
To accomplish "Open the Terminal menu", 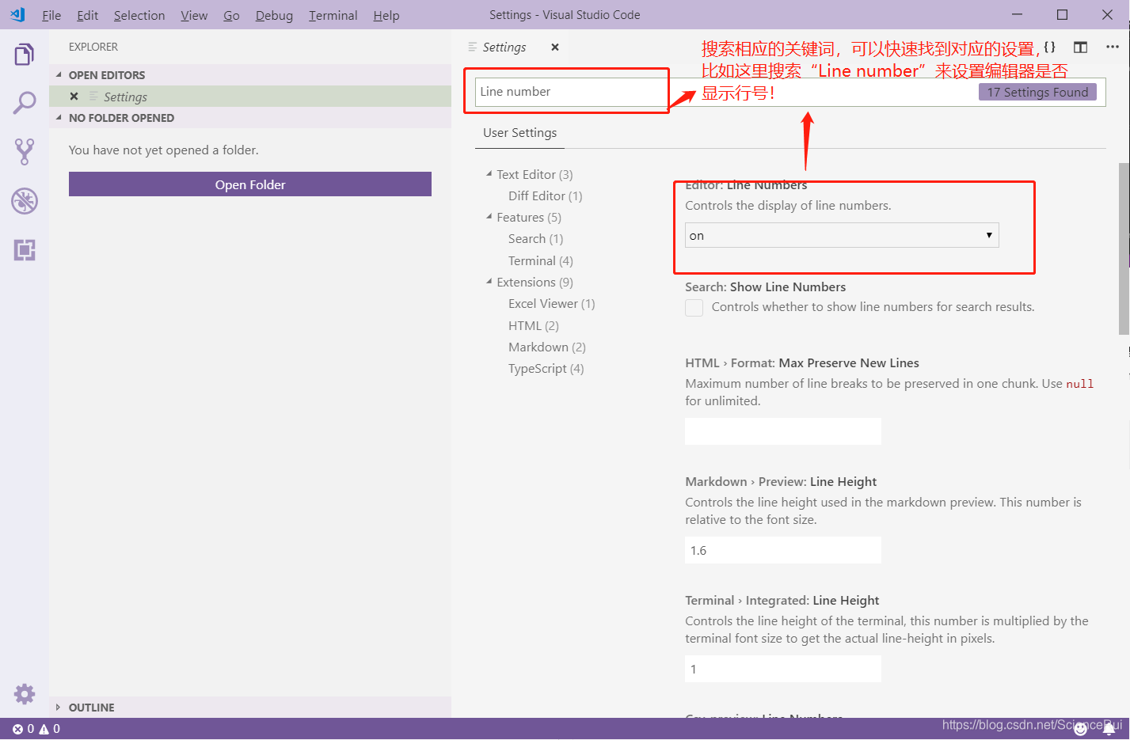I will [333, 15].
